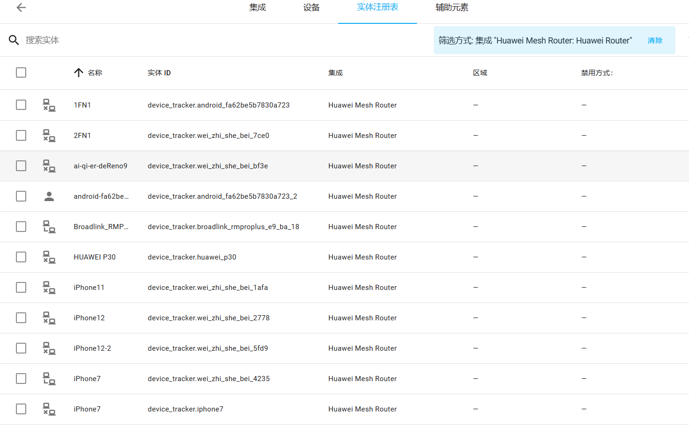Viewport: 689px width, 426px height.
Task: Select the ai-qi-er-deReno9 row checkbox
Action: (x=21, y=166)
